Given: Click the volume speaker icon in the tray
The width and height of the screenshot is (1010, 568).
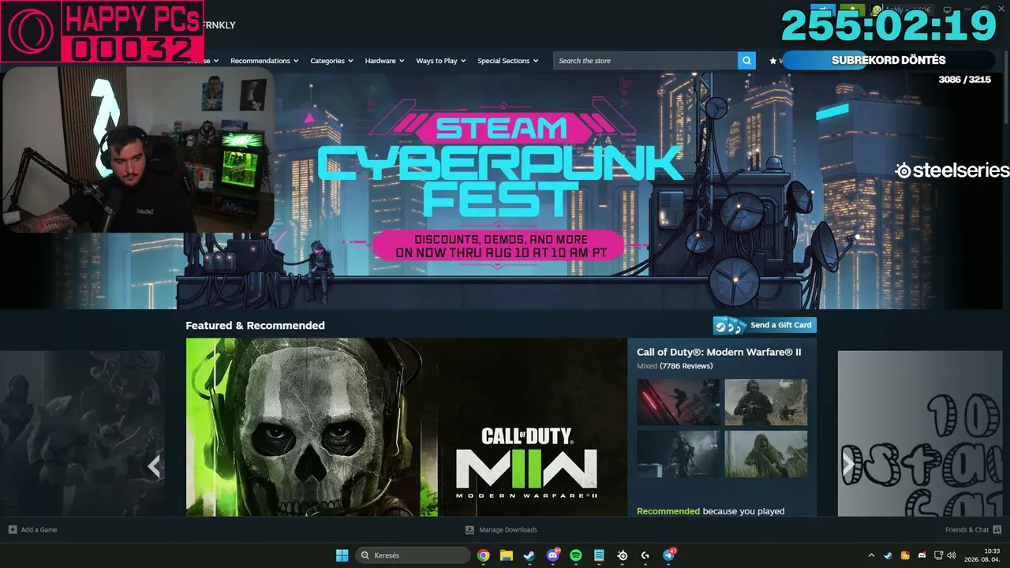Looking at the screenshot, I should [x=951, y=555].
